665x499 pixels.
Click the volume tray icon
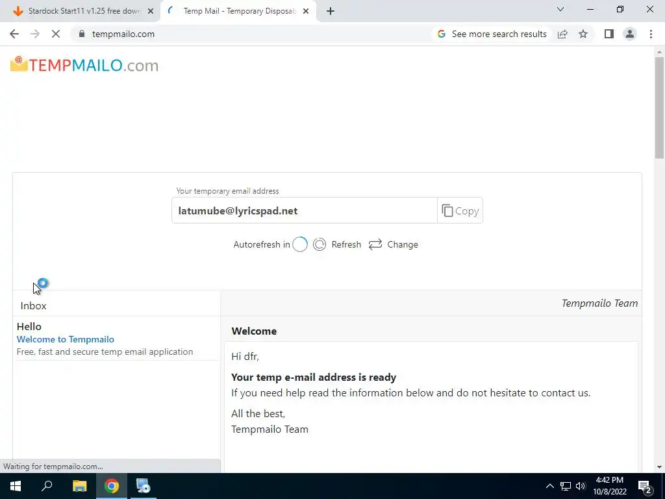pos(581,486)
